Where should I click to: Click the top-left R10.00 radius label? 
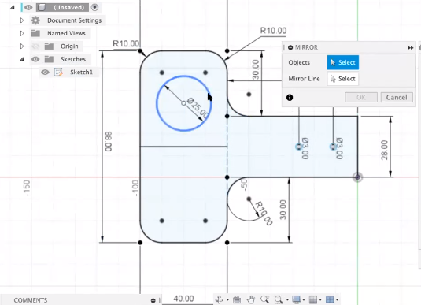tap(126, 43)
